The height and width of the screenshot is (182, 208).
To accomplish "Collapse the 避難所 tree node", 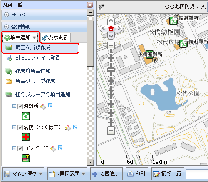I will click(x=14, y=106).
